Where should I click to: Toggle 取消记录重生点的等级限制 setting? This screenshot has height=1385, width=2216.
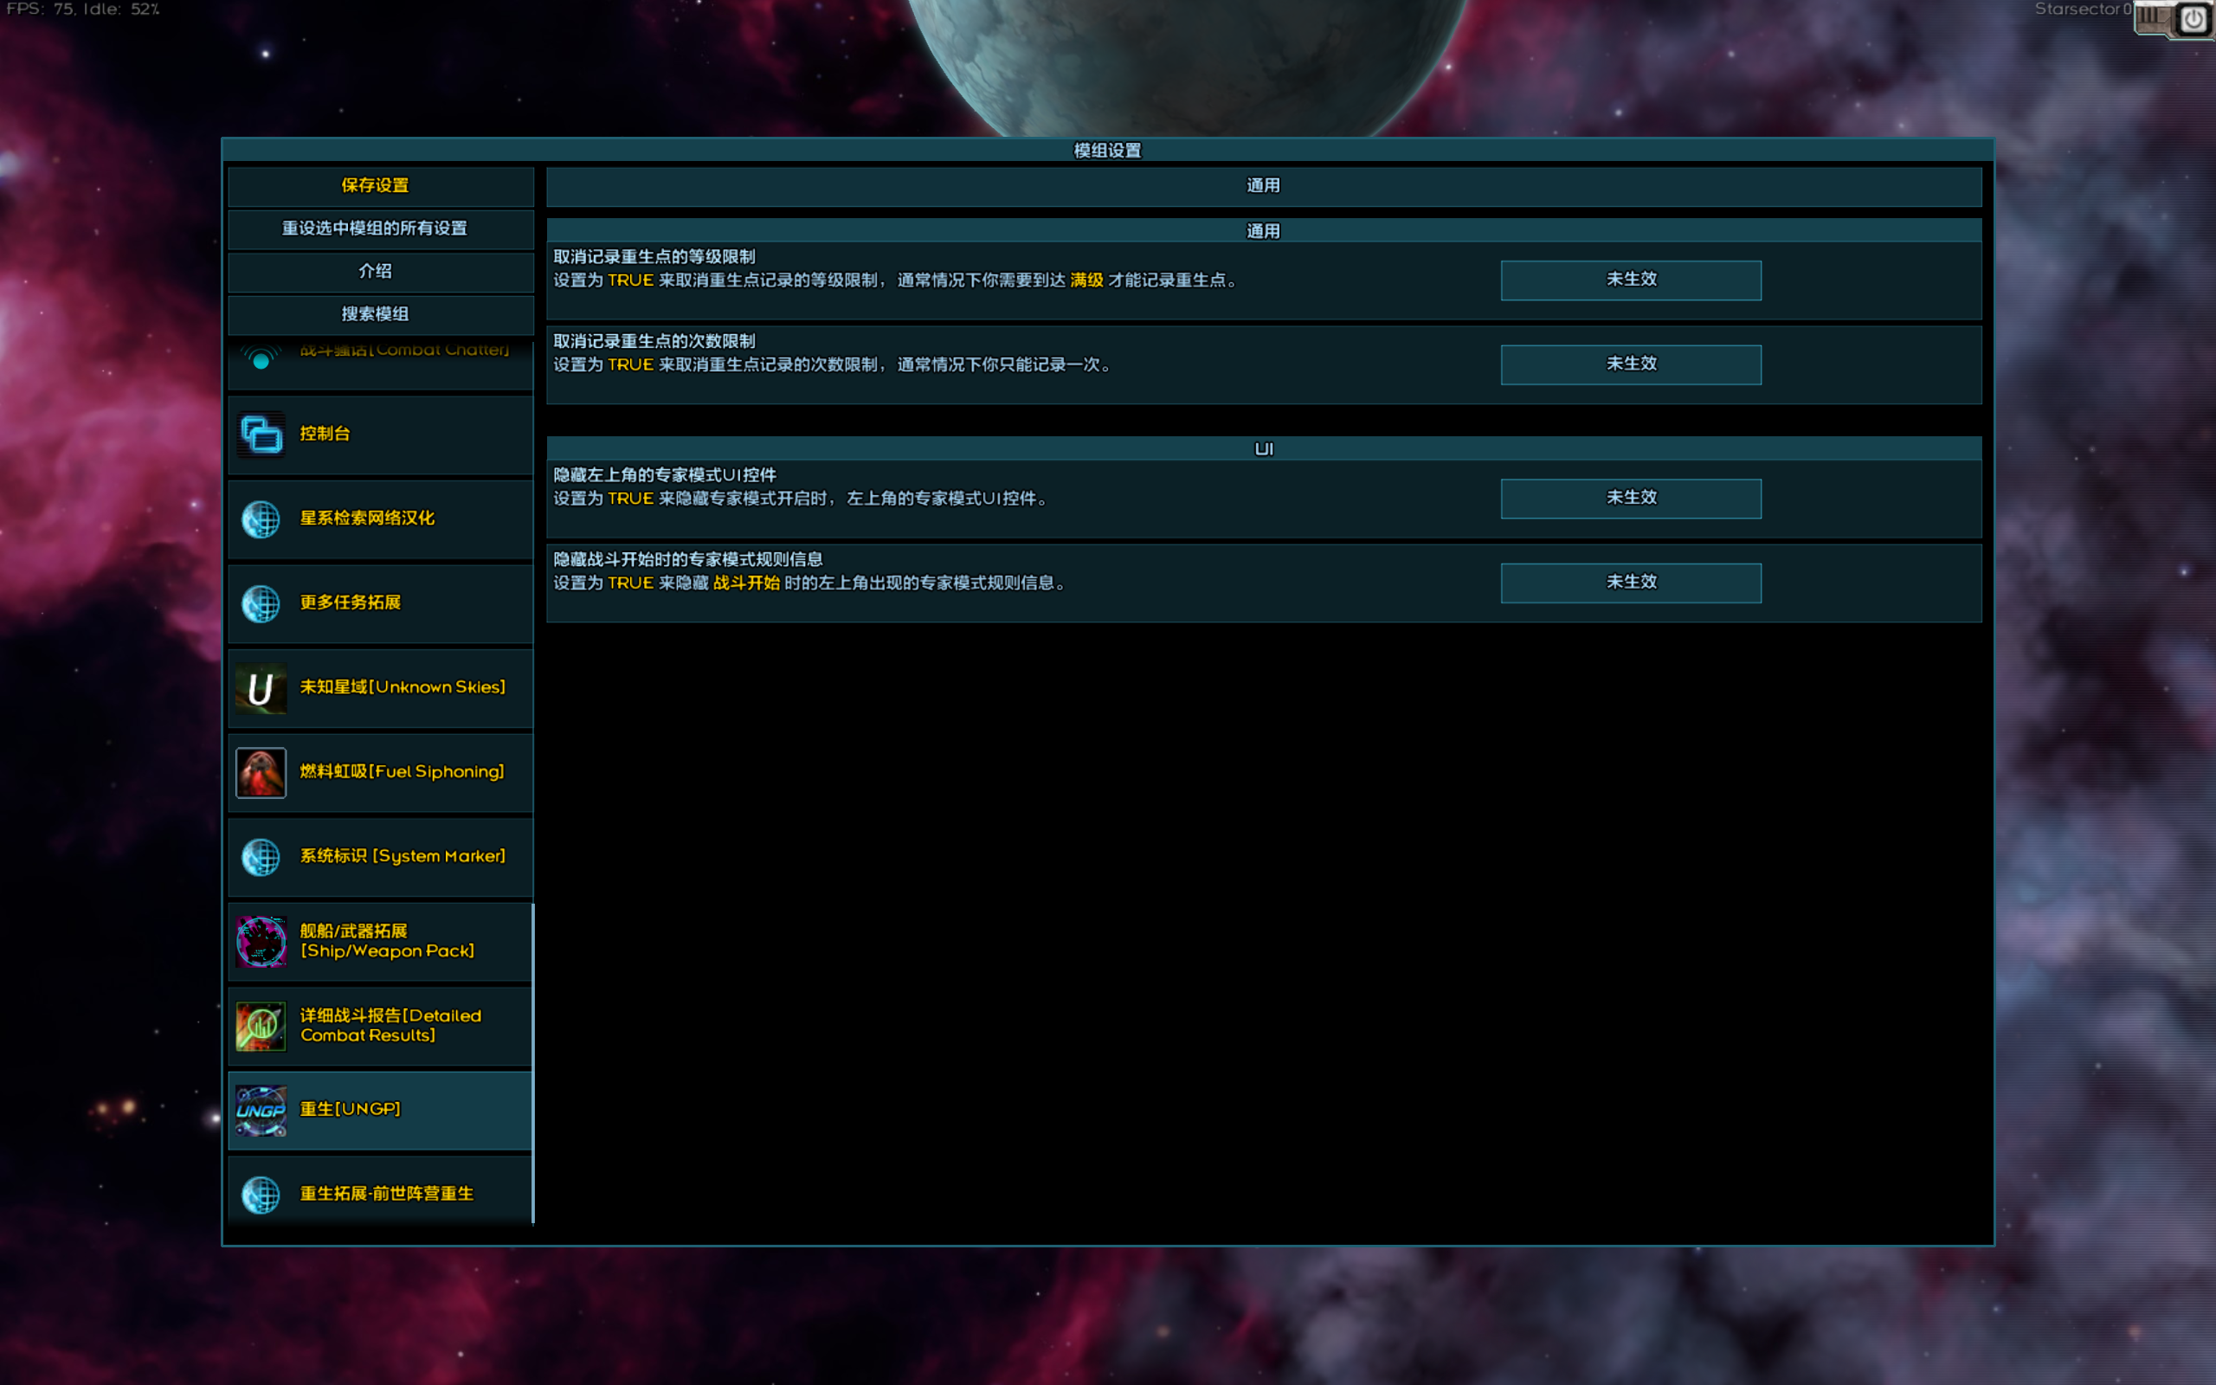(1630, 280)
